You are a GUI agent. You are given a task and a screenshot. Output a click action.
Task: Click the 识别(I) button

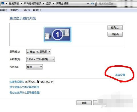pyautogui.click(x=115, y=34)
